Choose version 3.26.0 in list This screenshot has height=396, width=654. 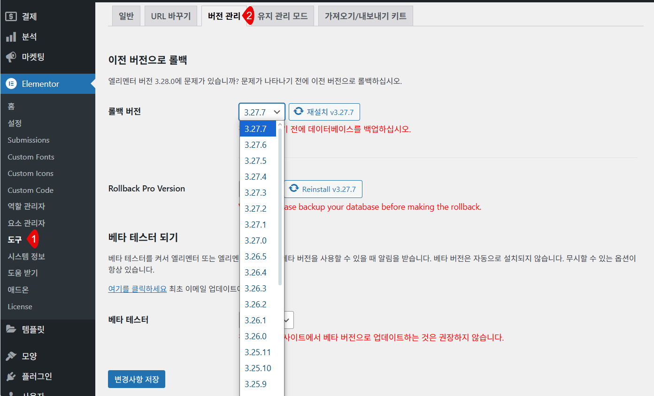point(258,336)
